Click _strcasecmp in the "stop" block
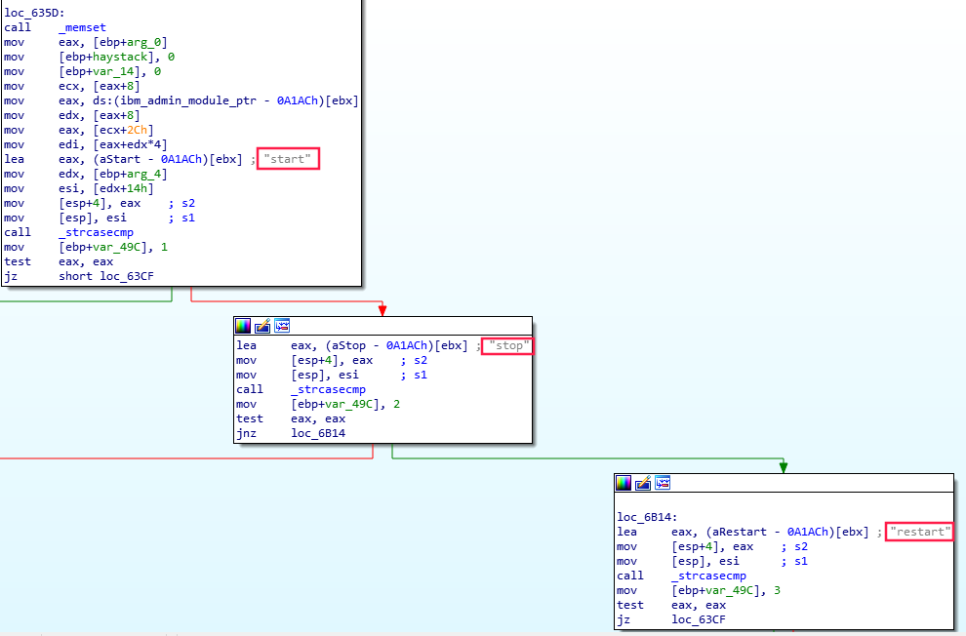 pos(328,389)
